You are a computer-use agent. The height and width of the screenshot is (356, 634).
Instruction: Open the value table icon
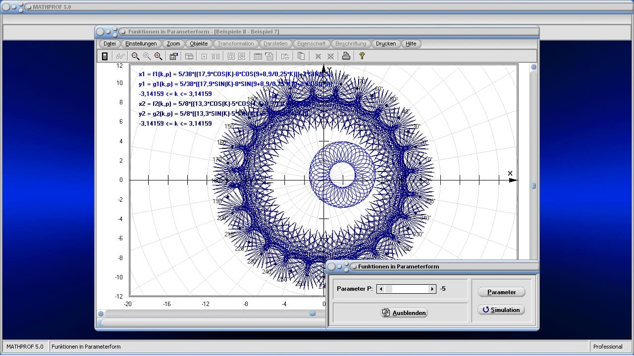coord(258,56)
